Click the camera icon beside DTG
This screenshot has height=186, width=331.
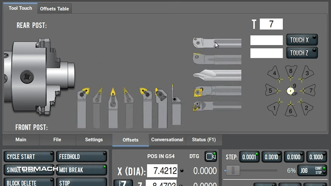[211, 156]
